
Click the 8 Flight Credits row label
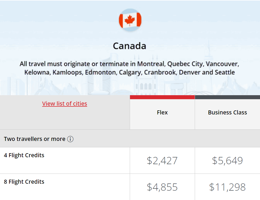(x=24, y=182)
